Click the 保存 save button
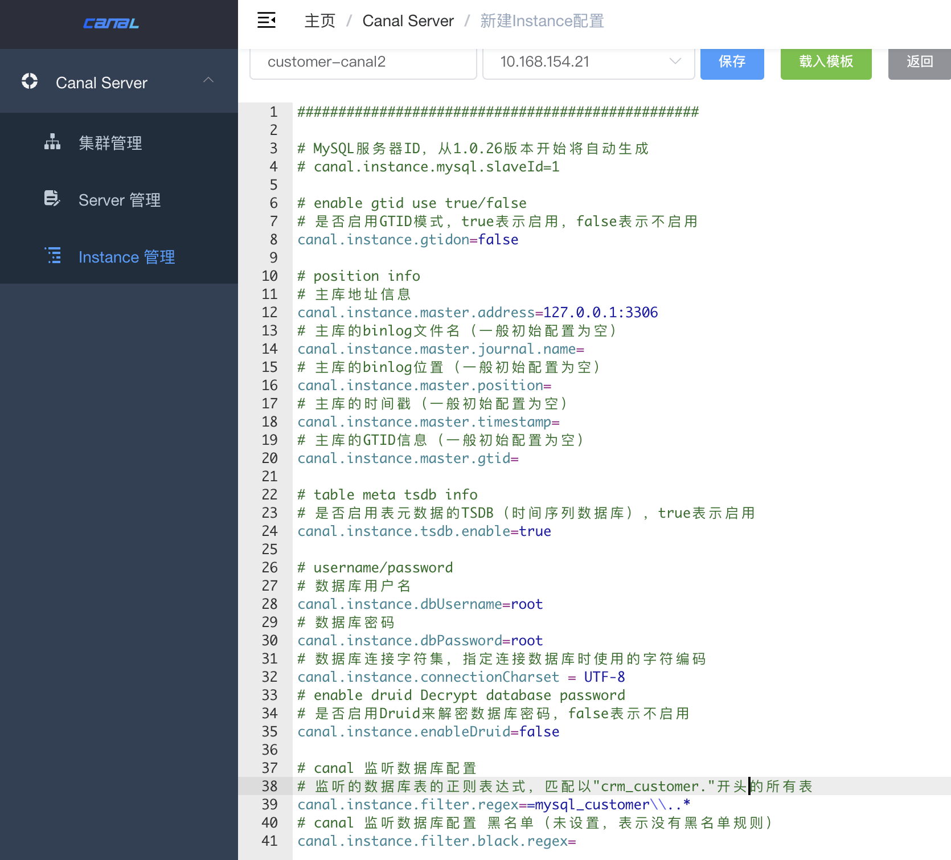The width and height of the screenshot is (951, 860). [x=732, y=62]
